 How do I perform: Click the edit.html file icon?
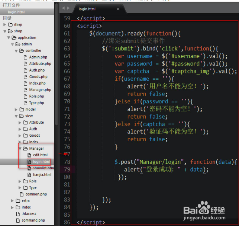coord(29,155)
